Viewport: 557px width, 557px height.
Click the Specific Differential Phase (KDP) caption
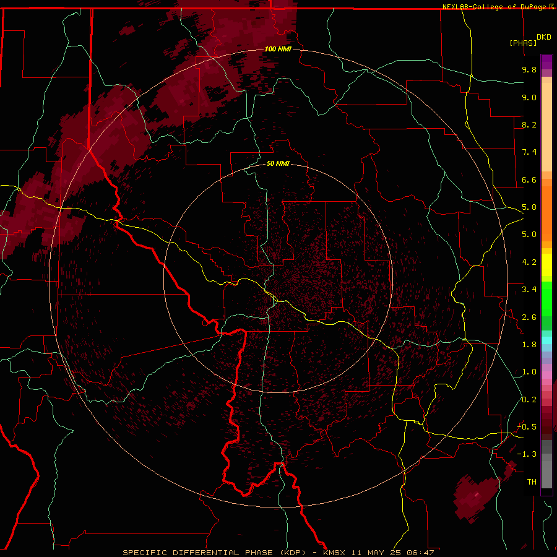click(x=214, y=553)
